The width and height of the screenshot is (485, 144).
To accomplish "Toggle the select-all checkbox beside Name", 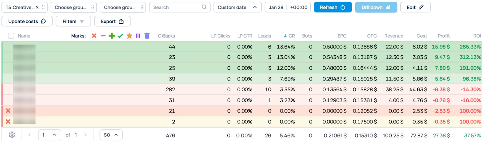I will click(11, 36).
